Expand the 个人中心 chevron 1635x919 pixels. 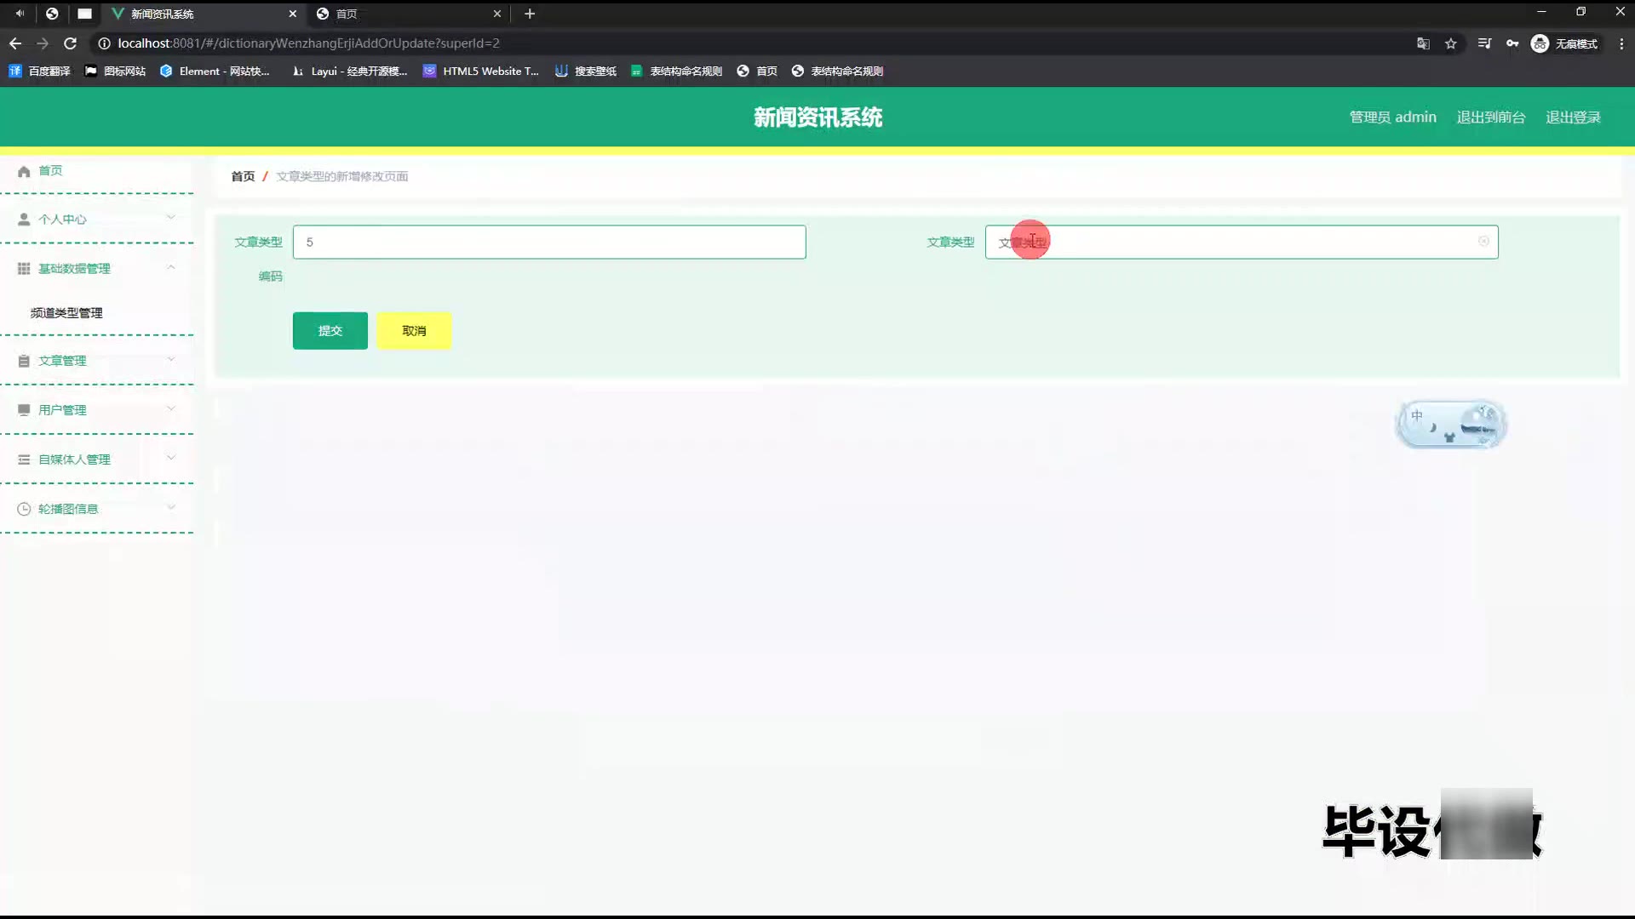pos(171,218)
